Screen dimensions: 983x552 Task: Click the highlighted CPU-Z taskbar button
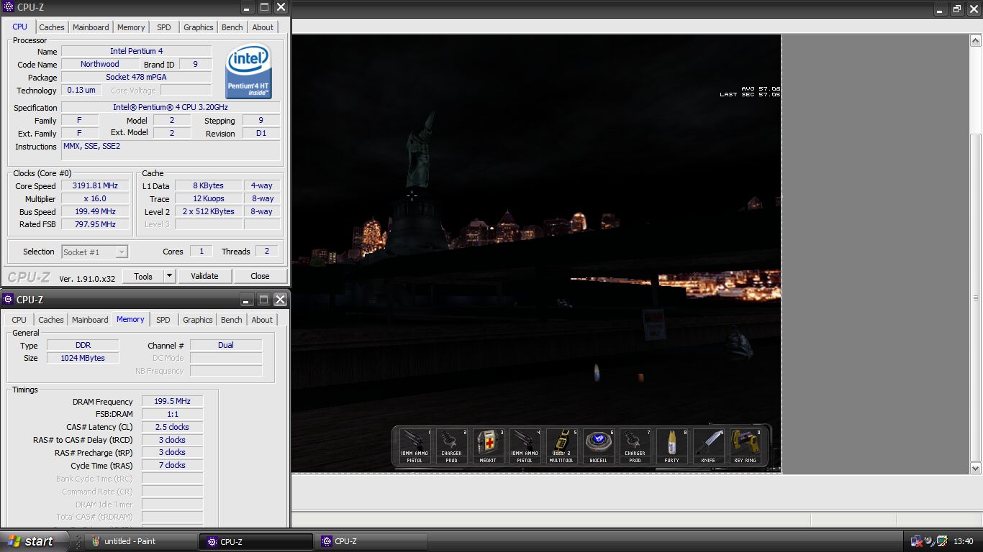click(256, 541)
